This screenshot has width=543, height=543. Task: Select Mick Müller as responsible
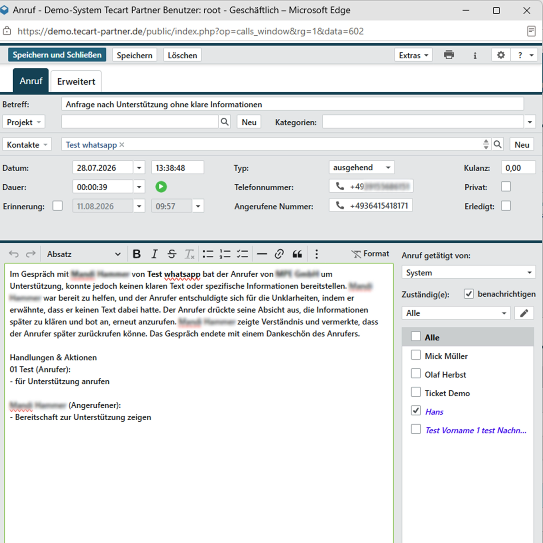(416, 355)
